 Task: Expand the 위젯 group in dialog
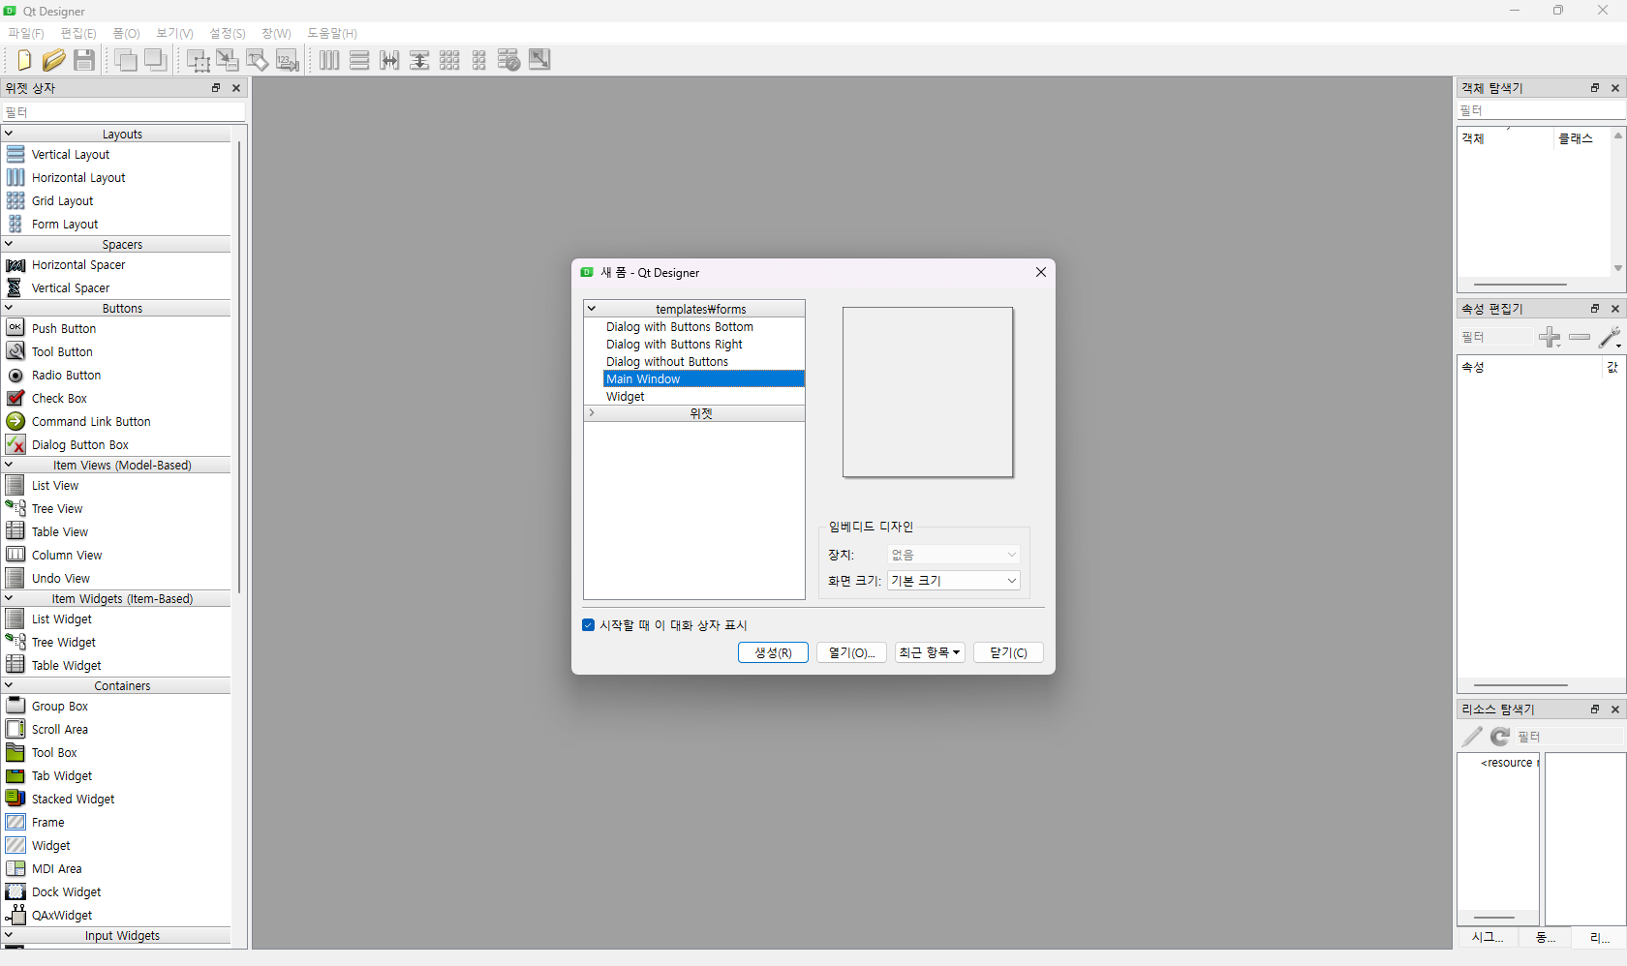pyautogui.click(x=592, y=413)
